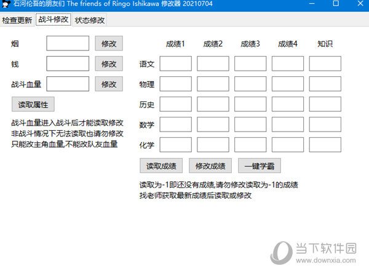Select 数学 成绩2 field

(x=213, y=124)
